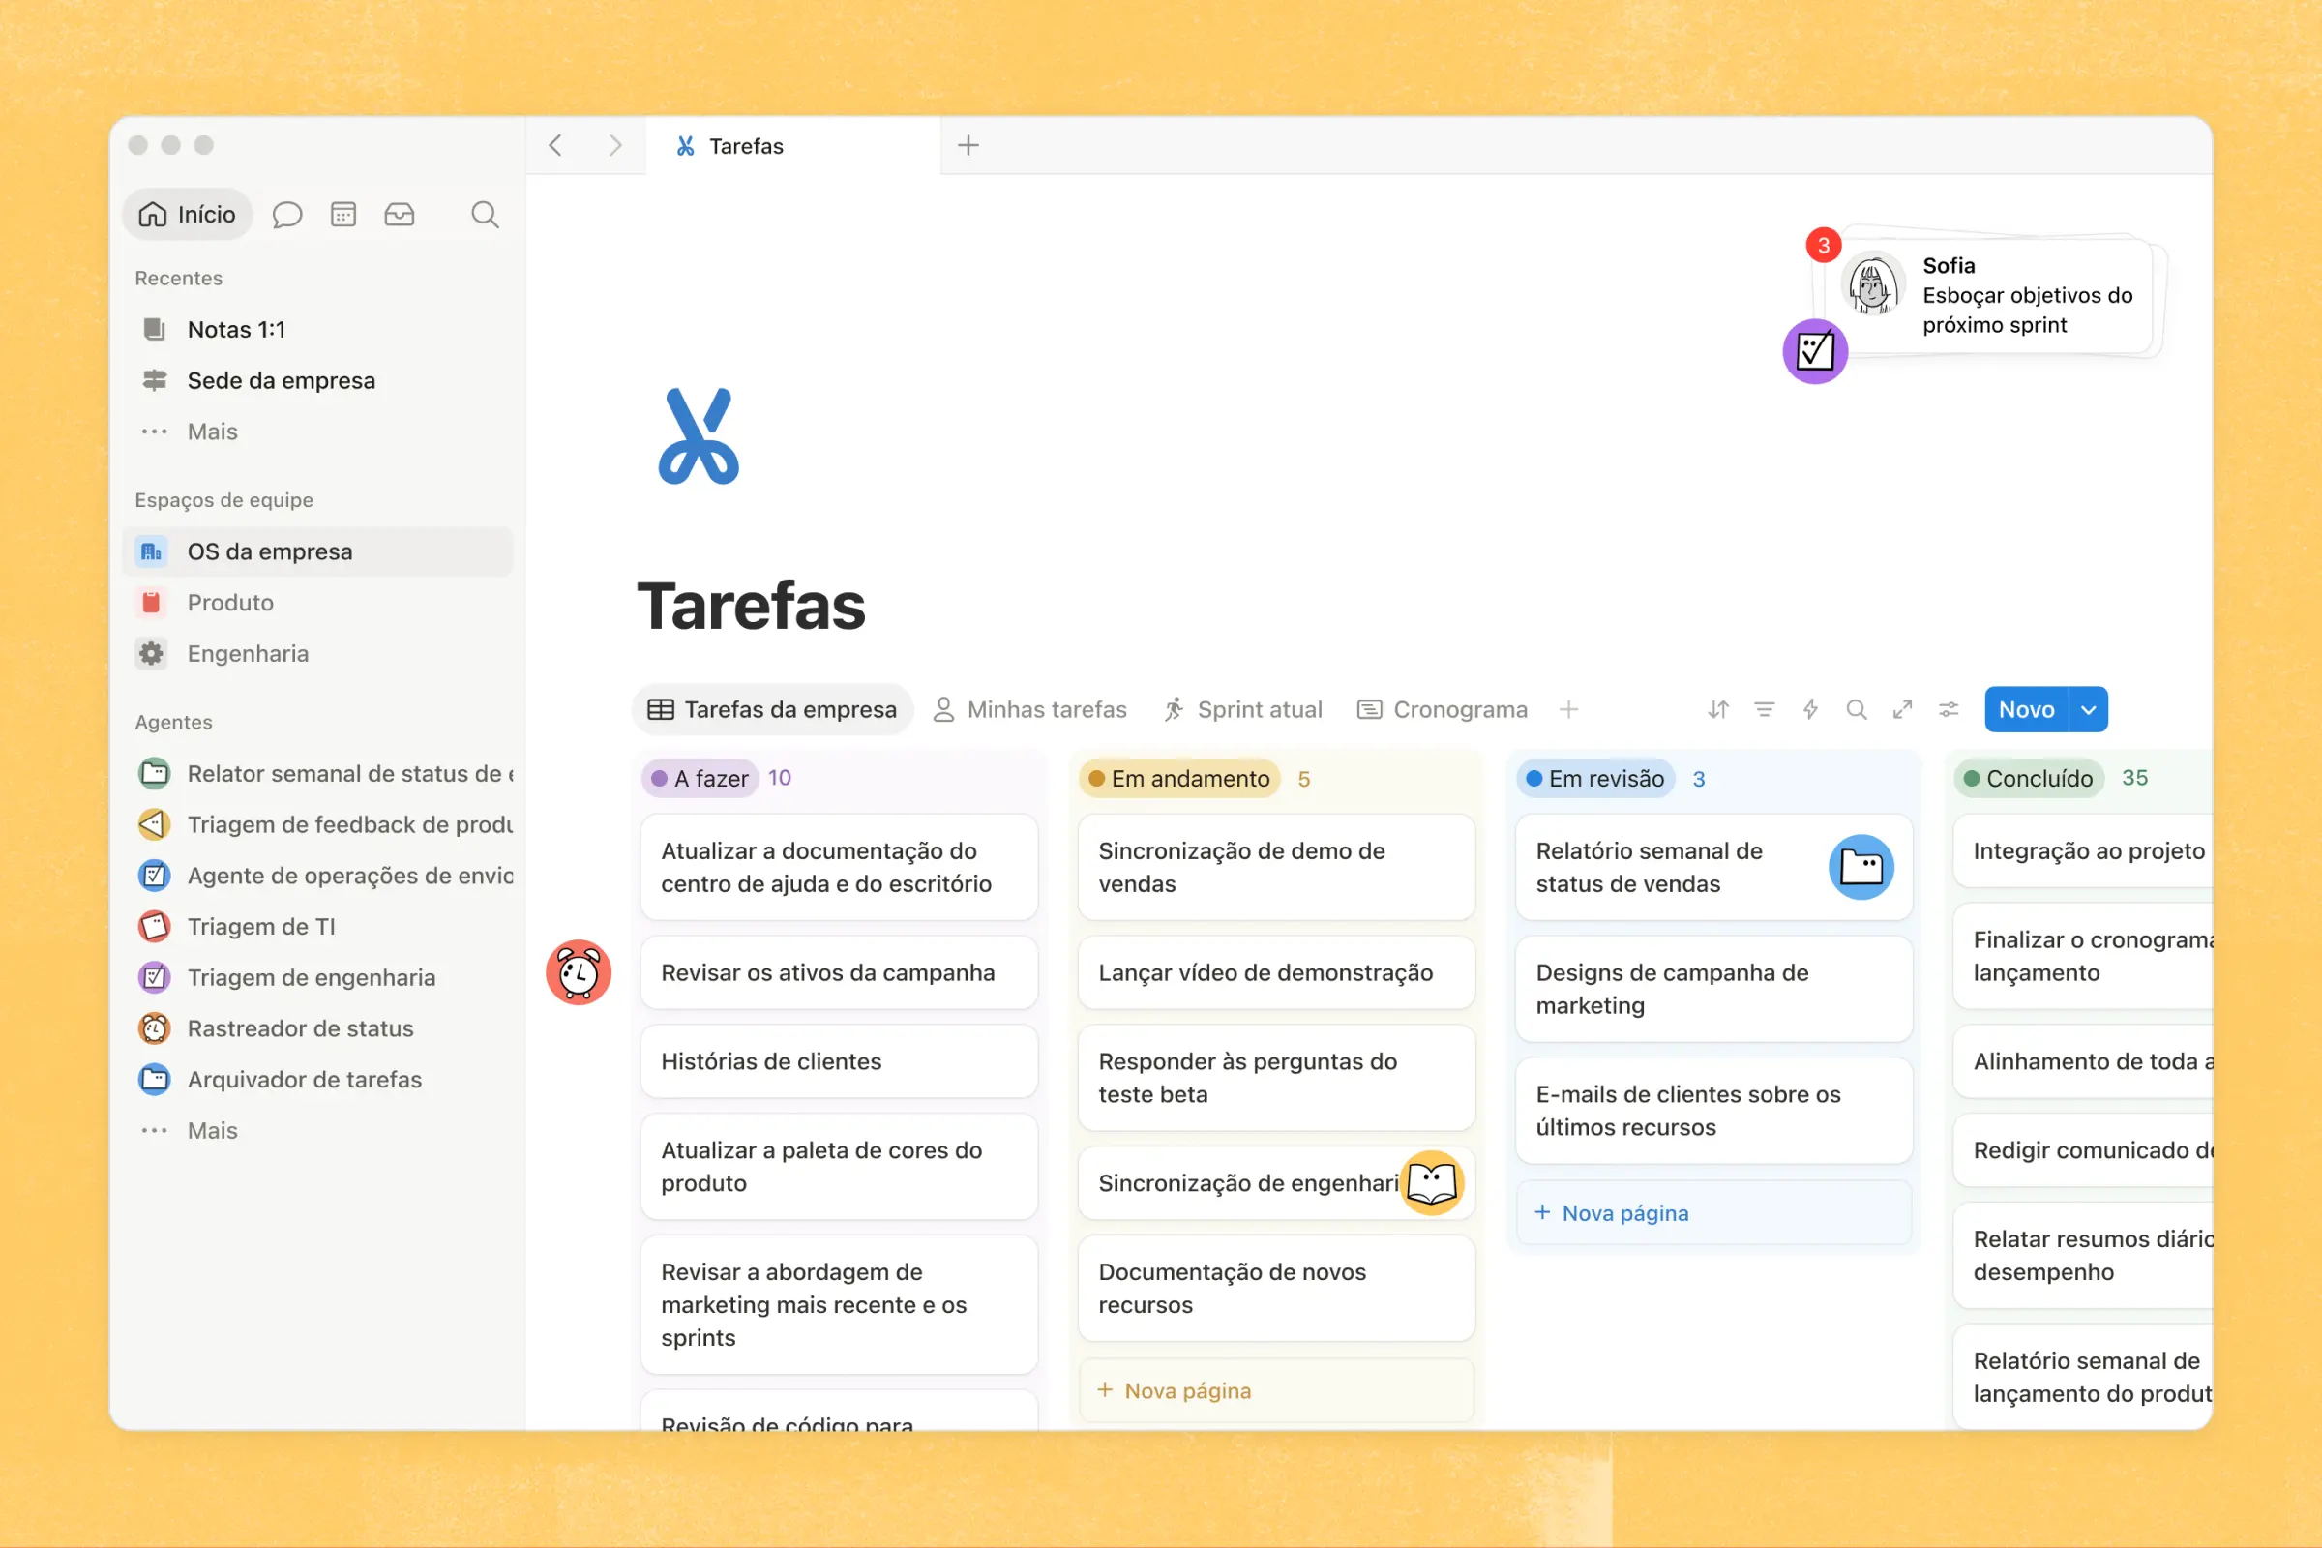
Task: Open the filter lines icon in toolbar
Action: [1764, 710]
